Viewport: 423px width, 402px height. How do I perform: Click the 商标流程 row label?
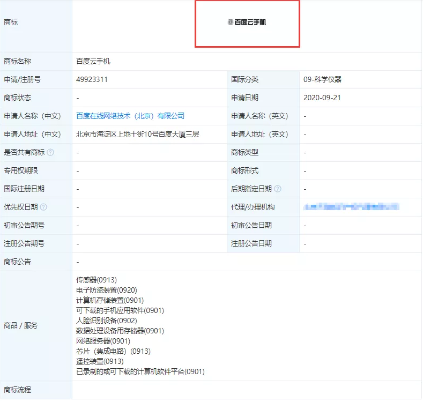click(x=17, y=390)
